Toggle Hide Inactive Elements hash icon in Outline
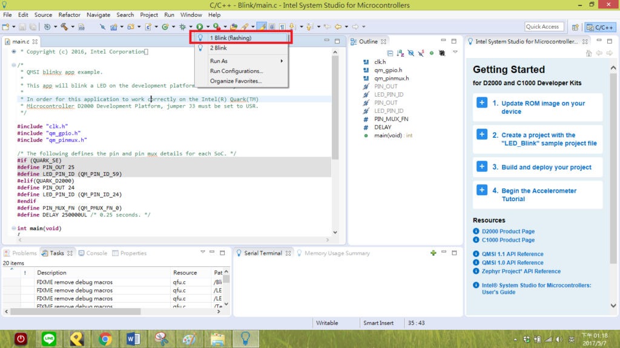Screen dimensions: 620x348 442,53
